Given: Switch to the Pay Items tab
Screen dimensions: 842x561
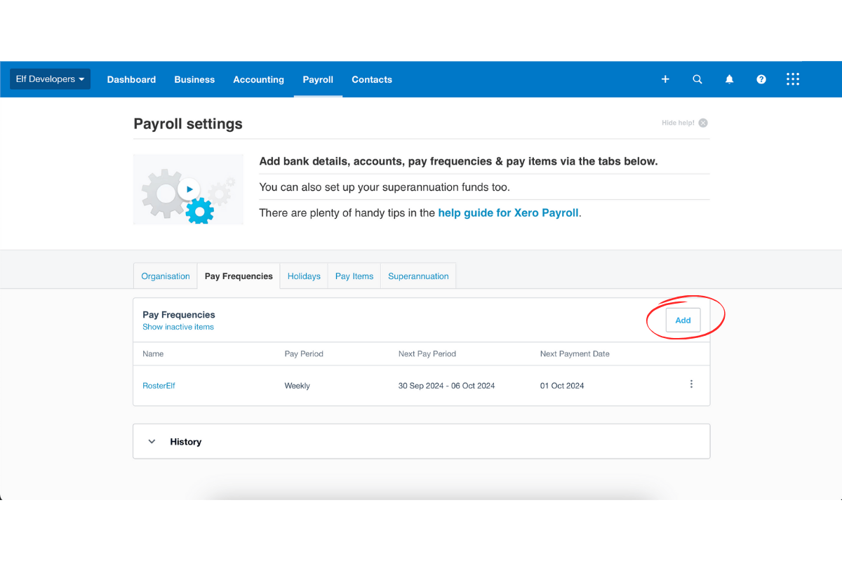Looking at the screenshot, I should (354, 276).
